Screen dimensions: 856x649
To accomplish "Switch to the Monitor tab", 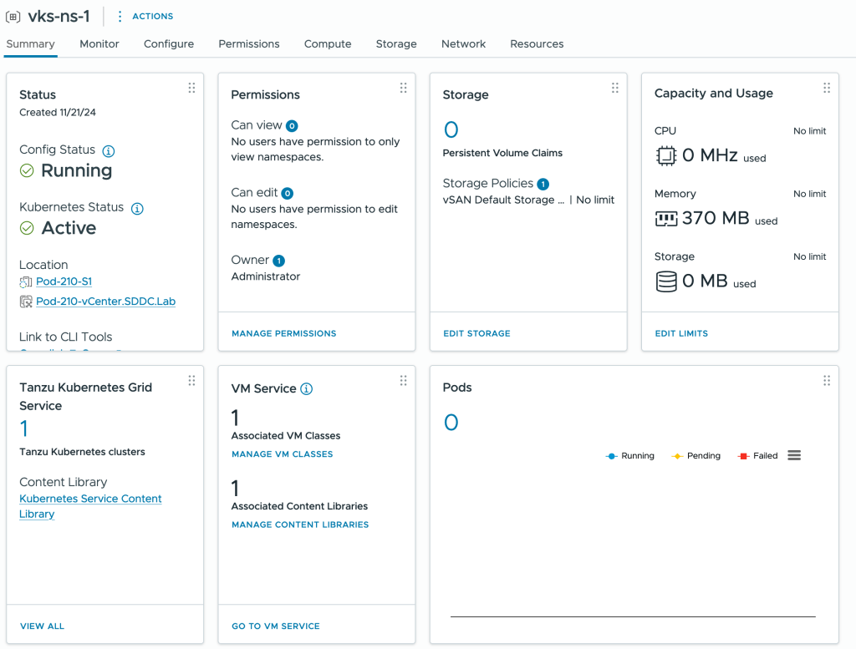I will tap(99, 44).
